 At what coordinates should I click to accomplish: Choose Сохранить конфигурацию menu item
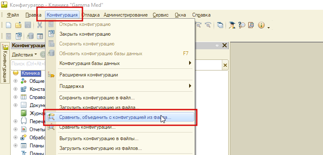click(120, 44)
